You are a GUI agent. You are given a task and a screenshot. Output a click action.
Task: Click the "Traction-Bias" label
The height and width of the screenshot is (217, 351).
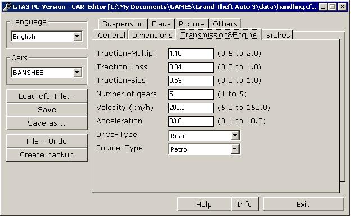pyautogui.click(x=121, y=81)
